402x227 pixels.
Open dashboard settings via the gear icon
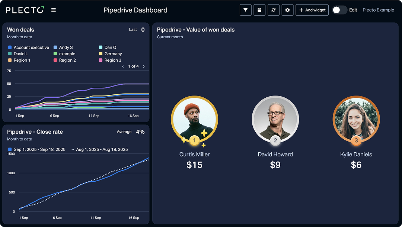click(287, 10)
